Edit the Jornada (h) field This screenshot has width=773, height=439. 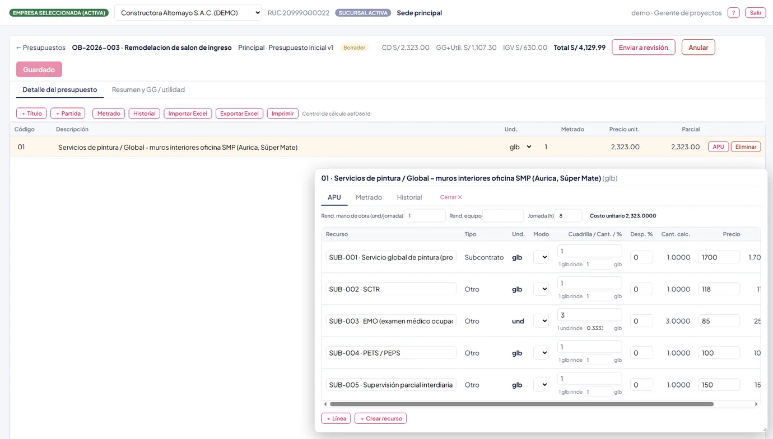tap(568, 216)
